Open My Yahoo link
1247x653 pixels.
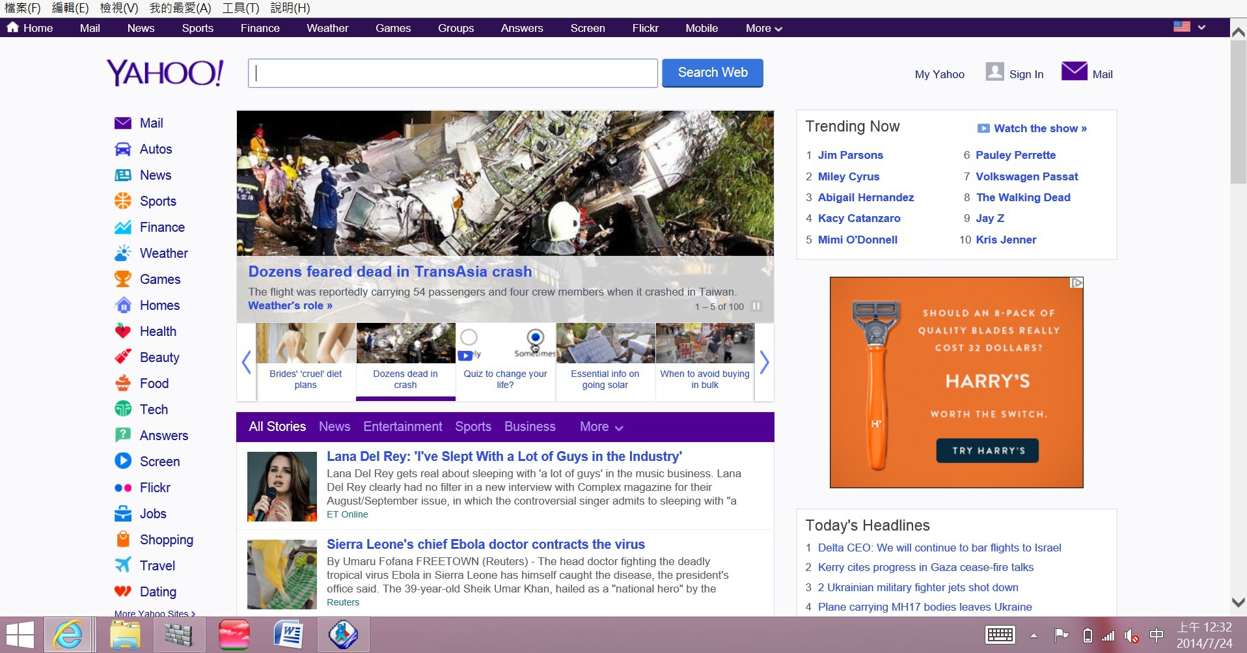coord(940,74)
